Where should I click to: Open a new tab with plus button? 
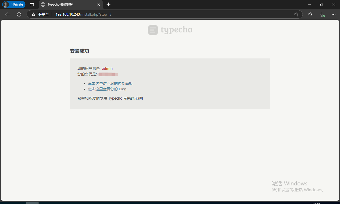click(x=108, y=5)
